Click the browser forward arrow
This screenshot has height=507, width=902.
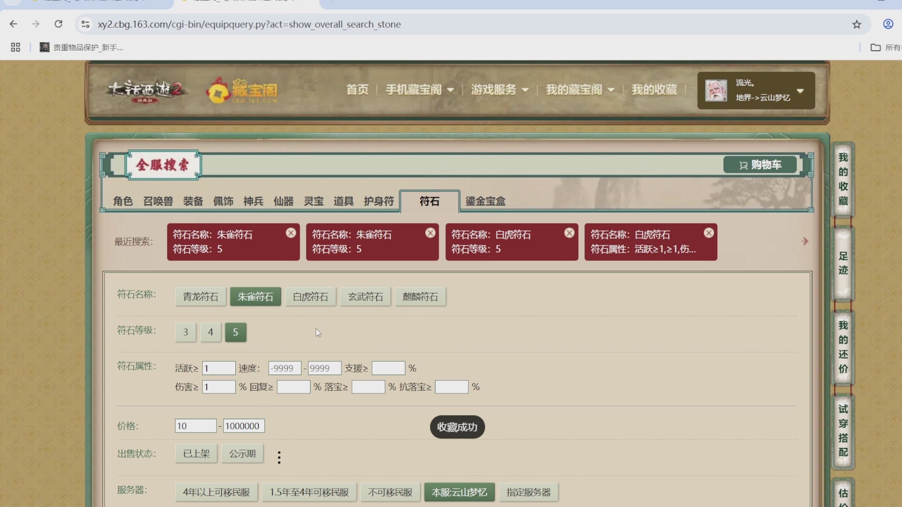pyautogui.click(x=36, y=24)
